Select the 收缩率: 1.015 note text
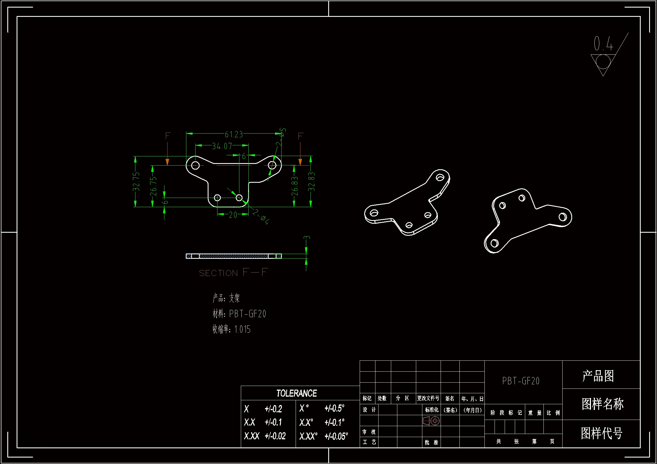The image size is (657, 464). pos(232,329)
